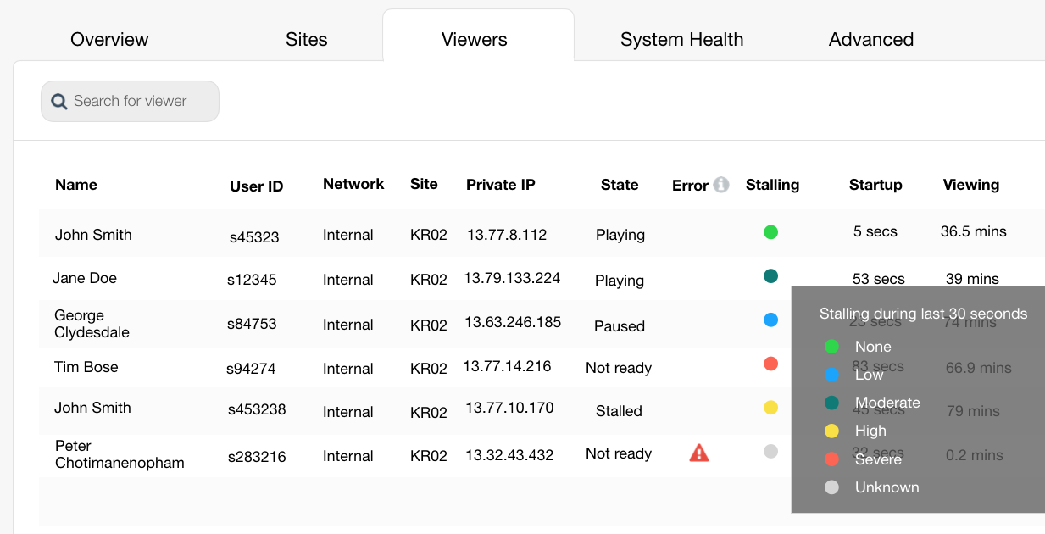Screen dimensions: 1045x534
Task: Sort by the State column header
Action: (x=620, y=185)
